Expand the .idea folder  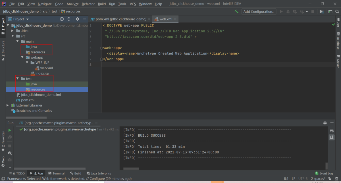12,31
